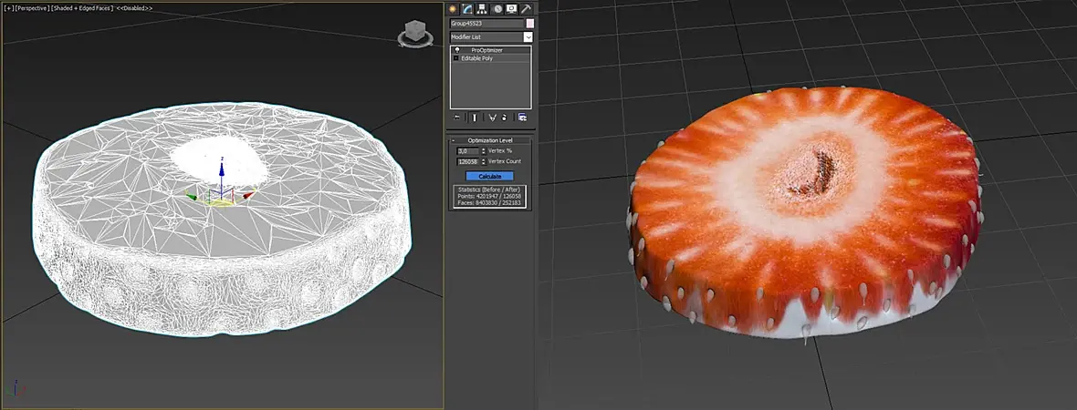Open the object color swatch
This screenshot has width=1077, height=410.
pyautogui.click(x=529, y=24)
